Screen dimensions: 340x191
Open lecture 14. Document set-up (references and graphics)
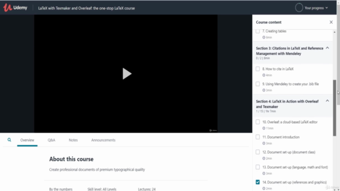[294, 182]
